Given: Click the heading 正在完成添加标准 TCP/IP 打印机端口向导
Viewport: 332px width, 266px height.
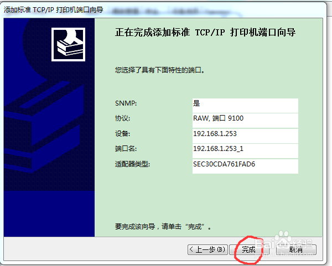Looking at the screenshot, I should 205,33.
